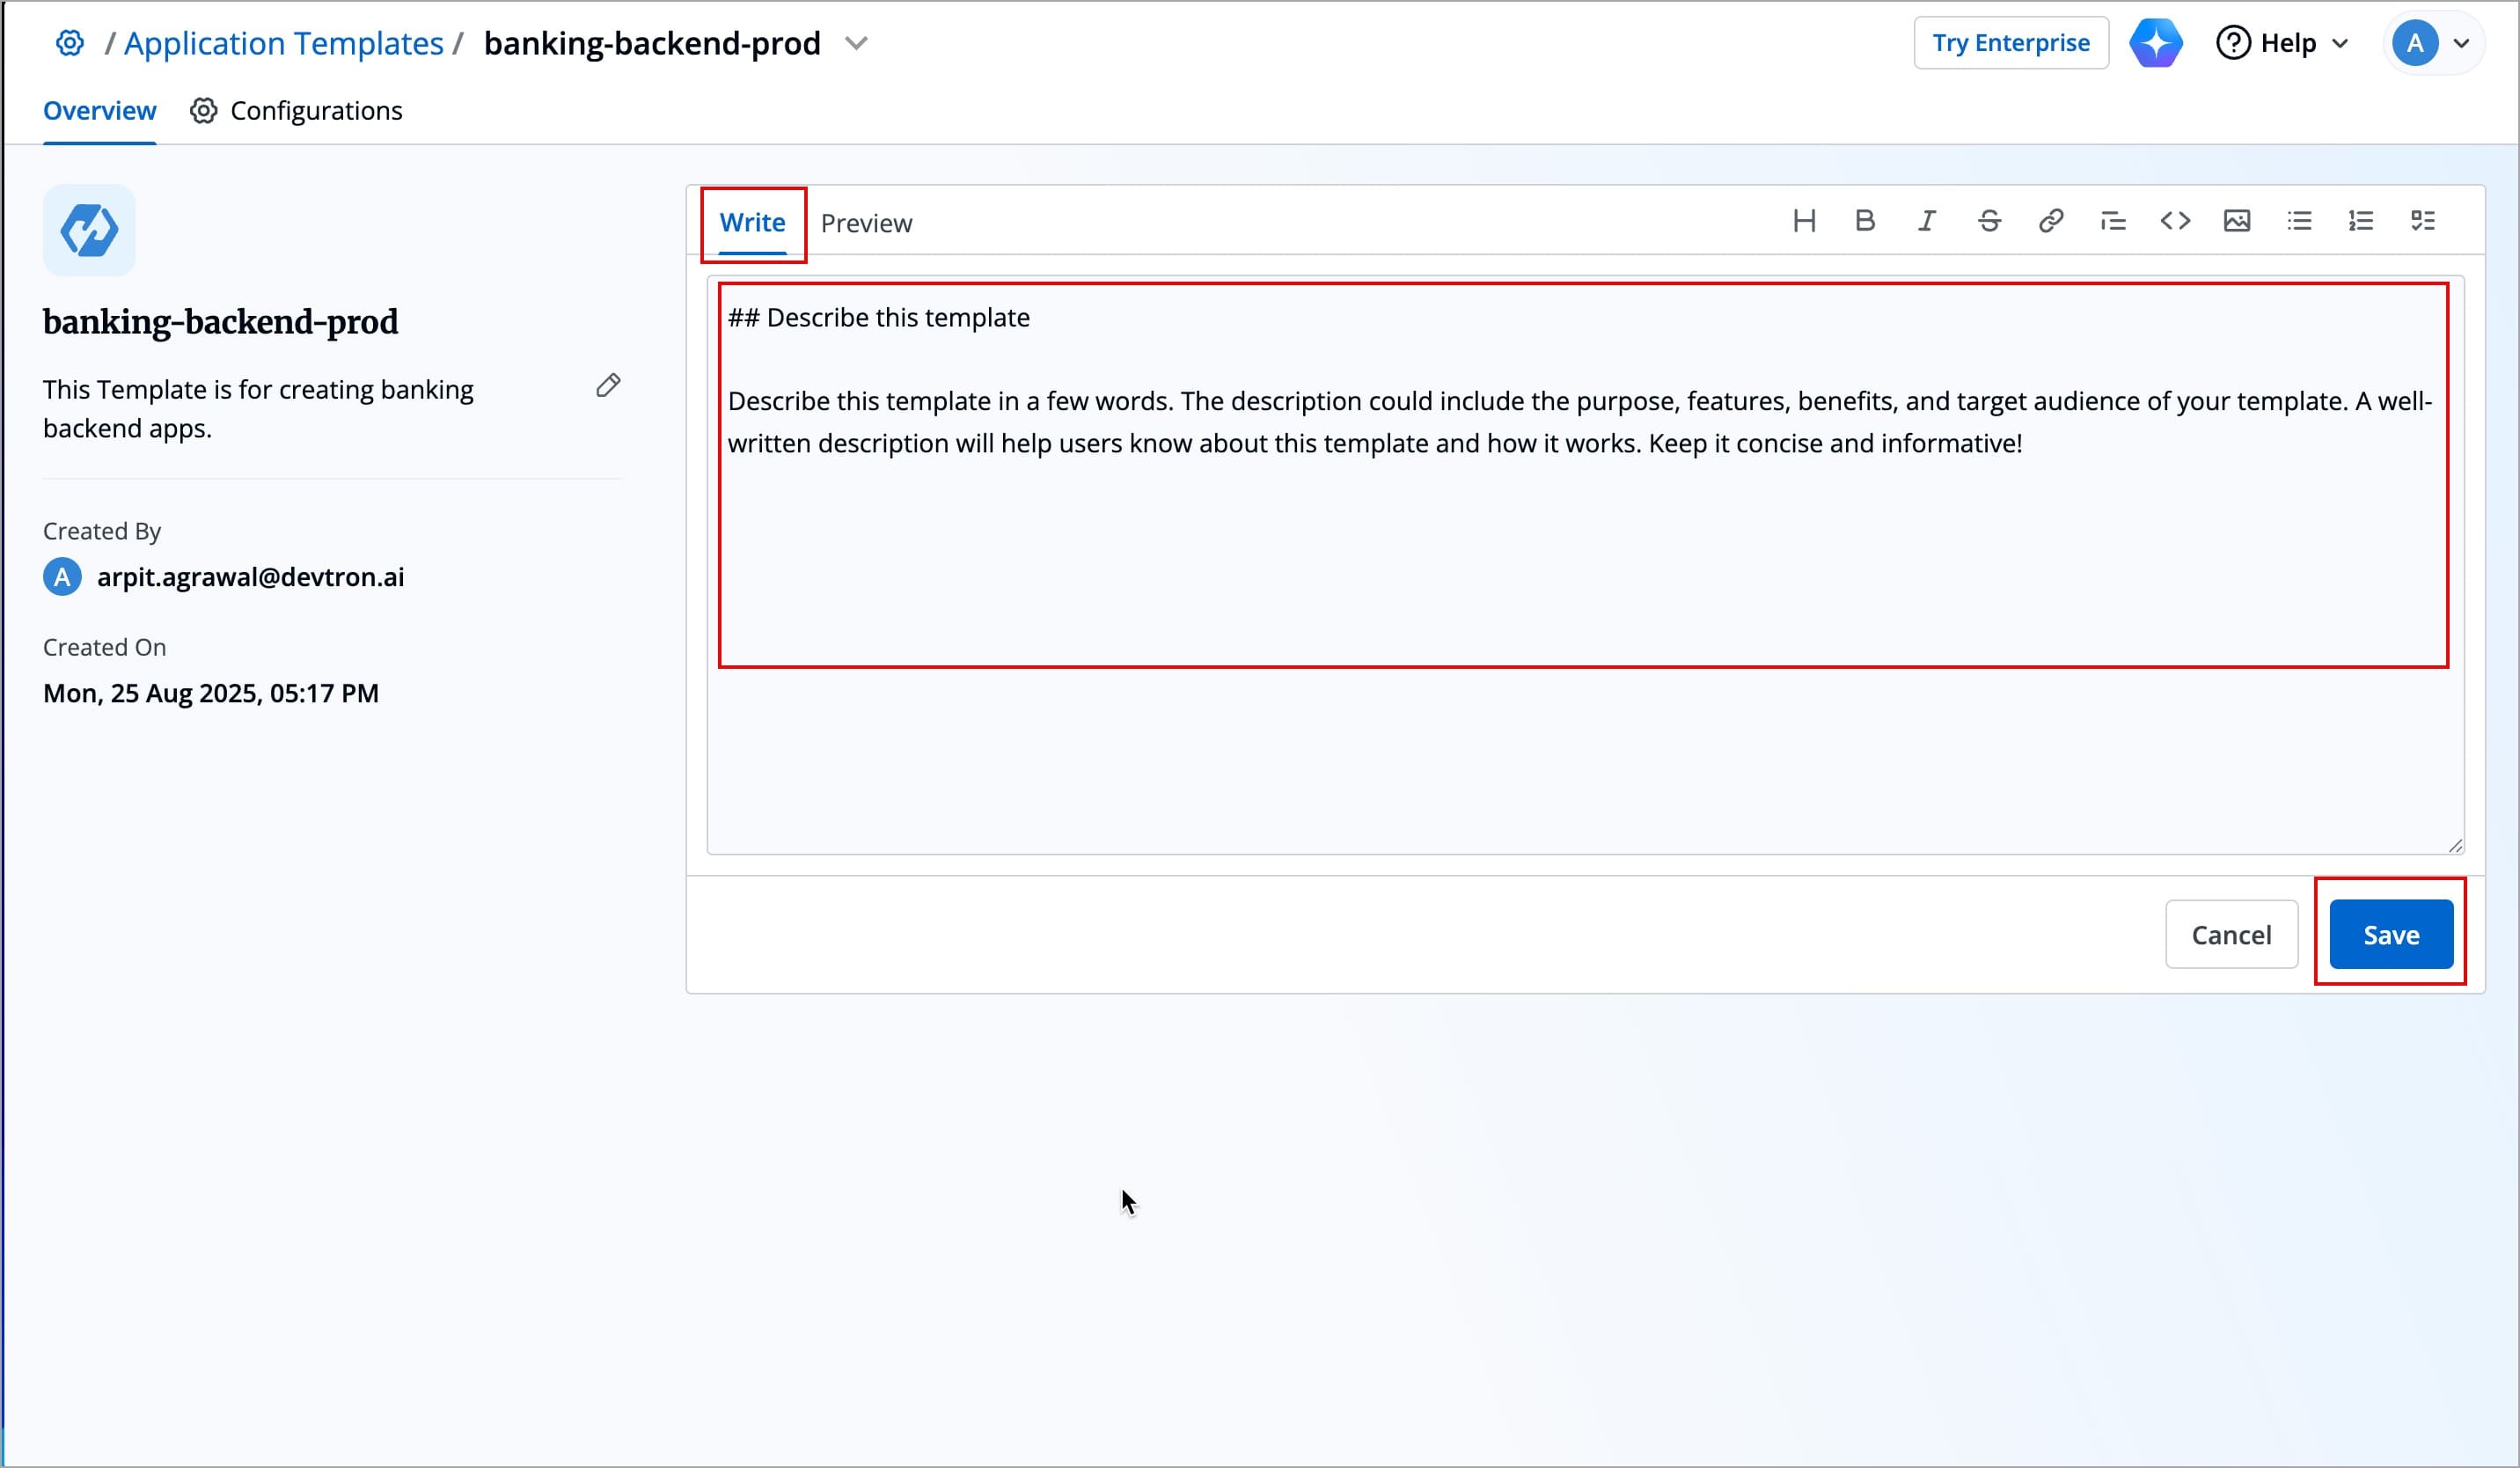Open the Configurations tab

[x=296, y=110]
